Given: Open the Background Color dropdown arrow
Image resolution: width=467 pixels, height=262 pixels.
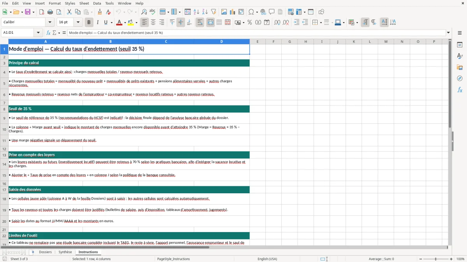Looking at the screenshot, I should [x=136, y=23].
